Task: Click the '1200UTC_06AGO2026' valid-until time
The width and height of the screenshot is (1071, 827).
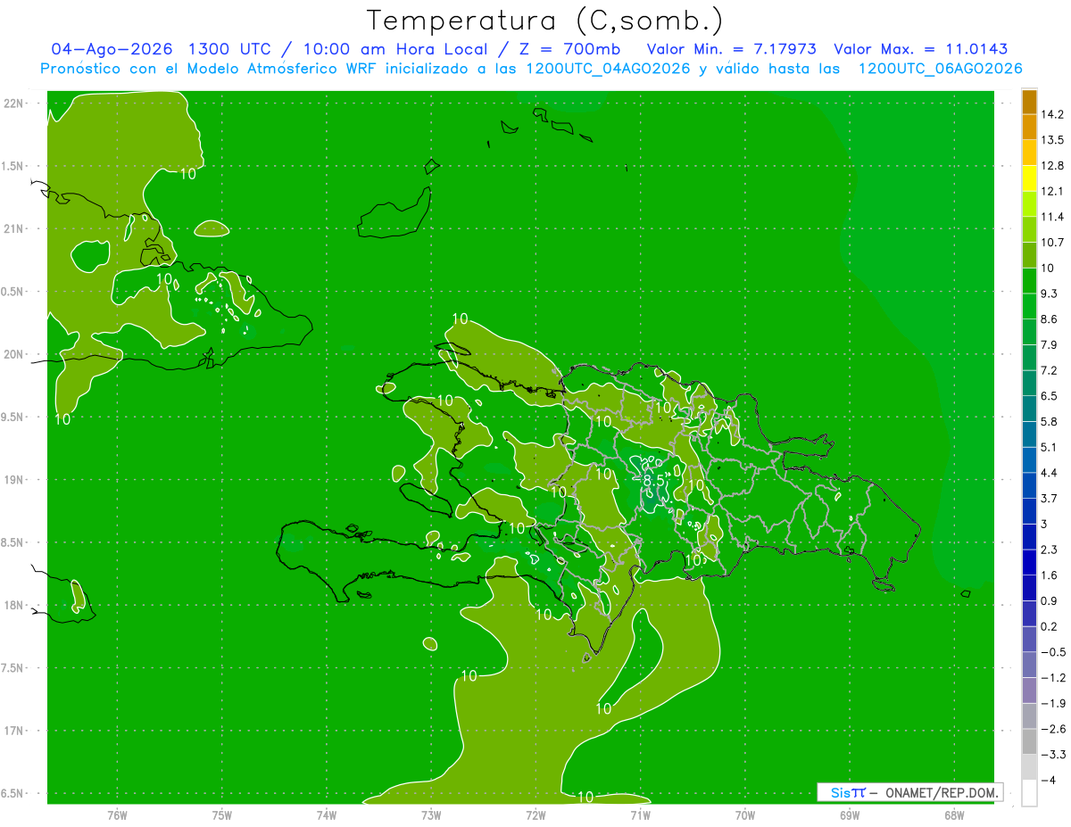Action: click(940, 69)
